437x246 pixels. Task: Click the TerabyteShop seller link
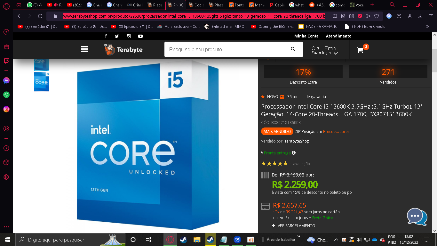pyautogui.click(x=297, y=141)
